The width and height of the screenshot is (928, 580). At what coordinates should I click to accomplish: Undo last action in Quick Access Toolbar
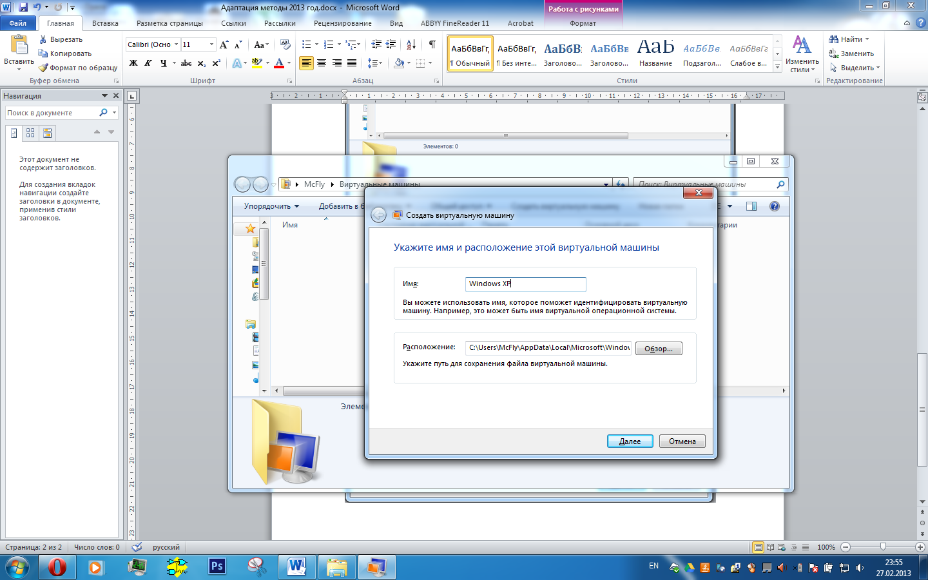37,7
